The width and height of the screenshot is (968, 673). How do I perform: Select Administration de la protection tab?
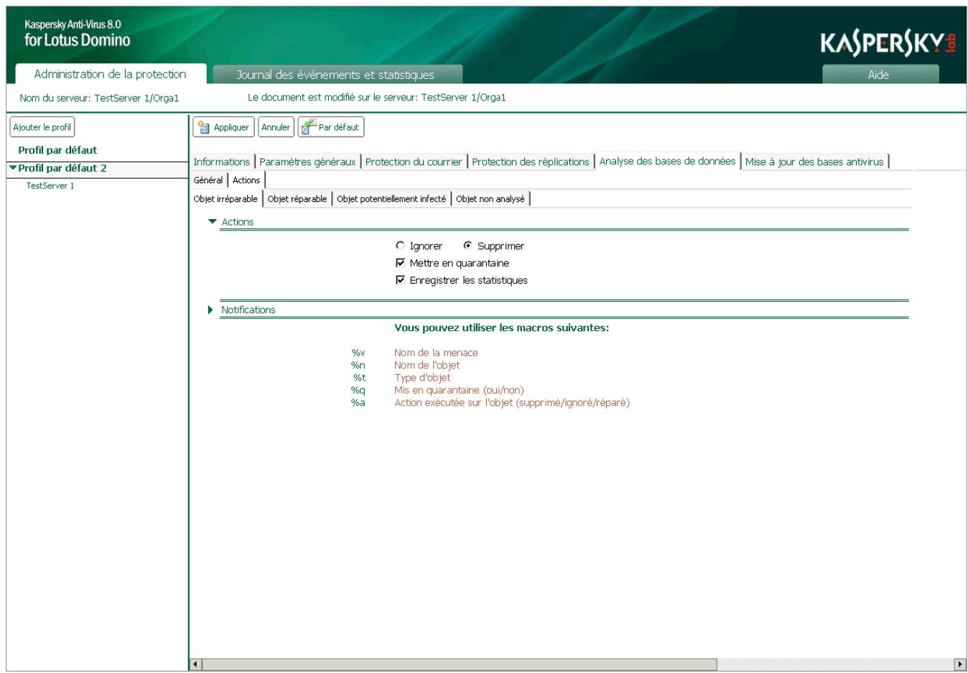110,74
